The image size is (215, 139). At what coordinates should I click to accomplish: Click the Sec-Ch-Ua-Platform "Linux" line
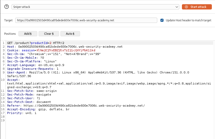(32, 61)
